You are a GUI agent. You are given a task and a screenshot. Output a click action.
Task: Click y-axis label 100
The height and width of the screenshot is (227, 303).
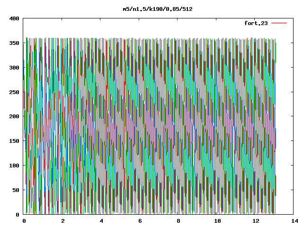click(14, 166)
